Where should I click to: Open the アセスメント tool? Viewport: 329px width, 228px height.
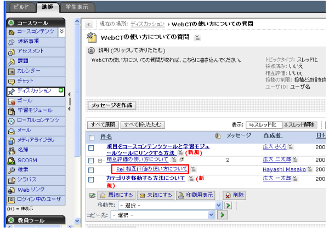30,51
